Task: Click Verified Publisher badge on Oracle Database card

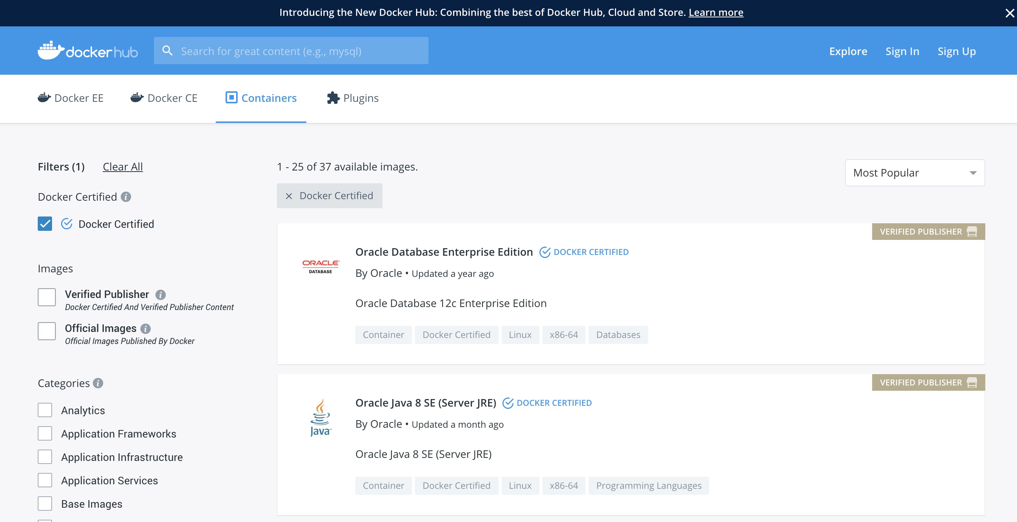Action: pos(928,232)
